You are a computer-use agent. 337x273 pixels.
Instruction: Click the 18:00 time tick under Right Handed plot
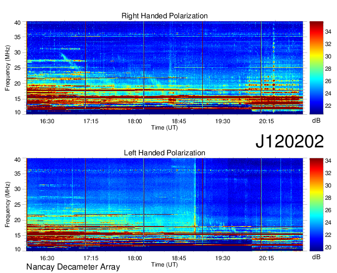[135, 121]
